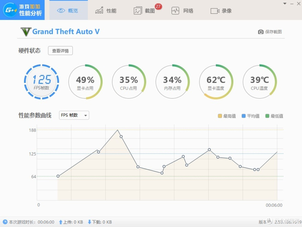
Task: Open the 录像 recording tab
Action: click(x=221, y=10)
